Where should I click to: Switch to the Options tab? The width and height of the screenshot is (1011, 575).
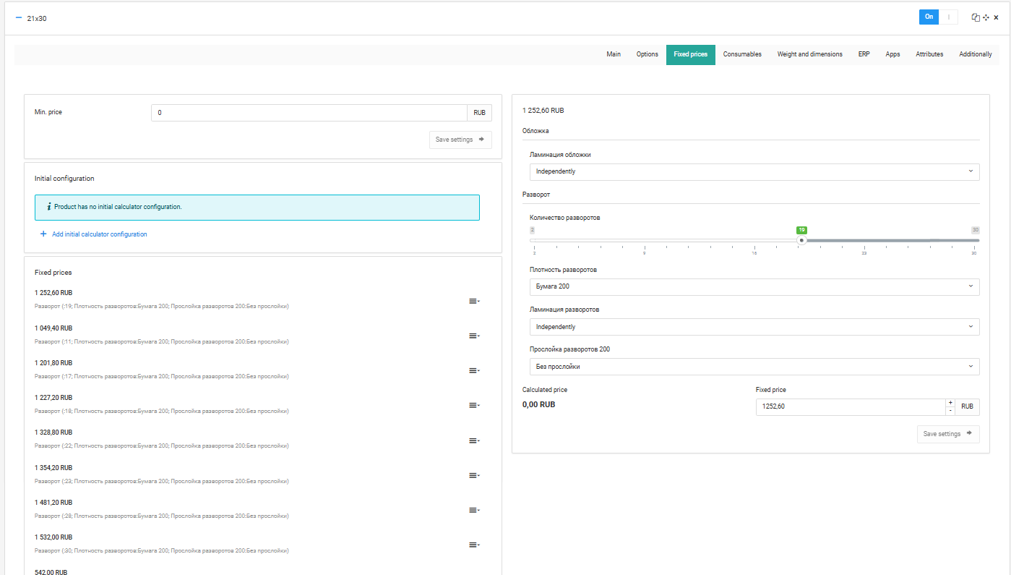click(x=648, y=54)
